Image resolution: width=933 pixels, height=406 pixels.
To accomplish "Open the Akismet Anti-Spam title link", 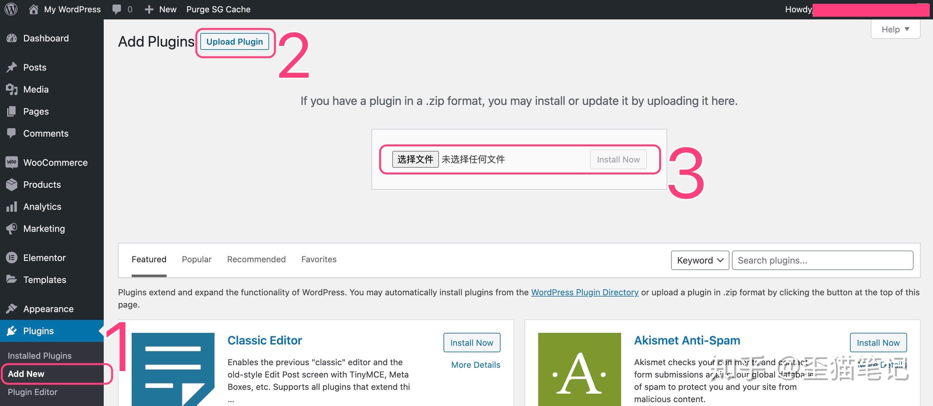I will tap(687, 340).
